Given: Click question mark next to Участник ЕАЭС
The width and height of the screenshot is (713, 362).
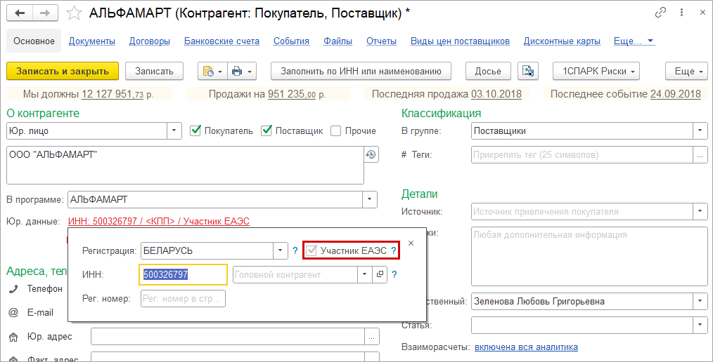Looking at the screenshot, I should [394, 250].
